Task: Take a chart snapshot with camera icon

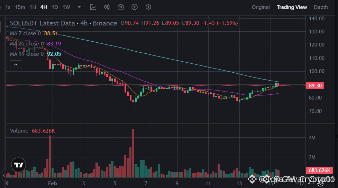Action: tap(121, 7)
